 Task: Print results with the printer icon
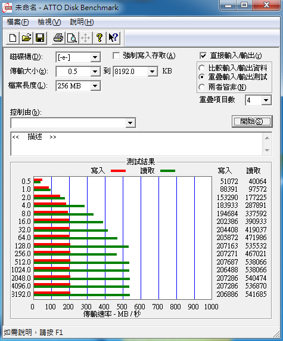(x=58, y=38)
